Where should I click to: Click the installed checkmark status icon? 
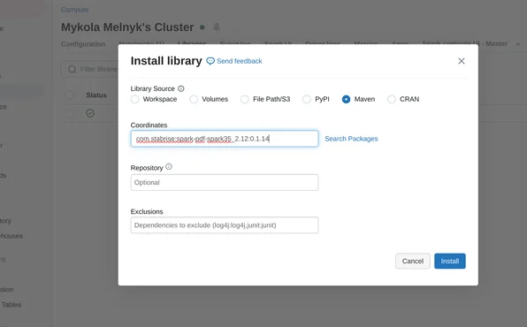pyautogui.click(x=90, y=113)
